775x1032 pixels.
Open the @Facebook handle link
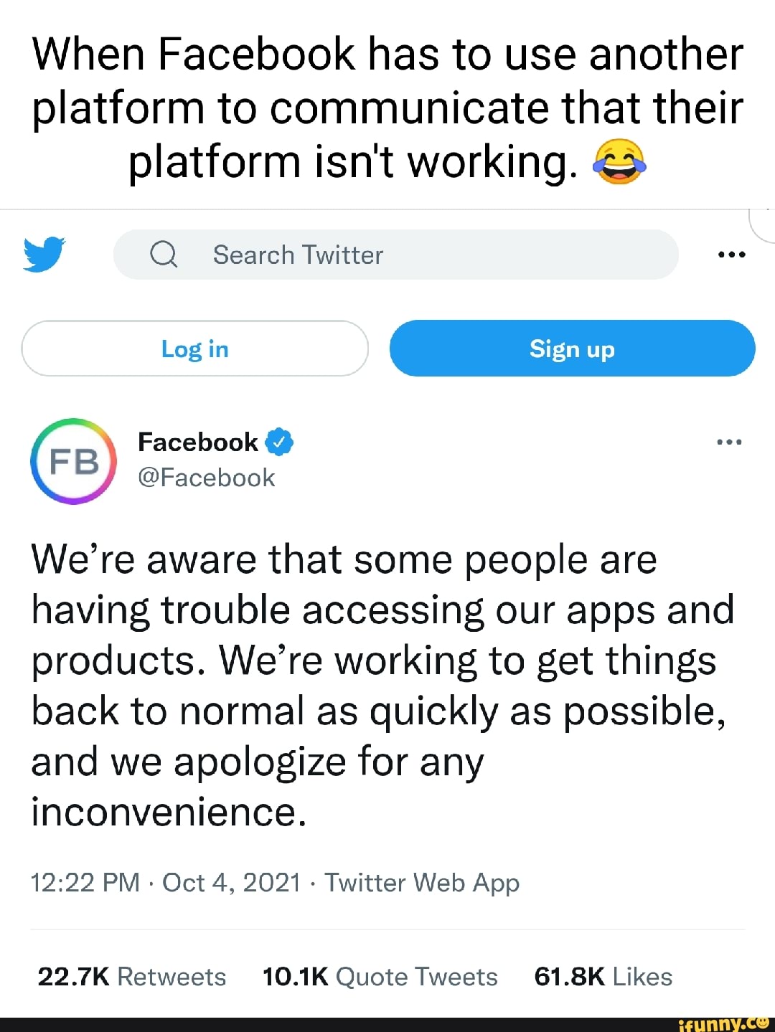pos(206,478)
